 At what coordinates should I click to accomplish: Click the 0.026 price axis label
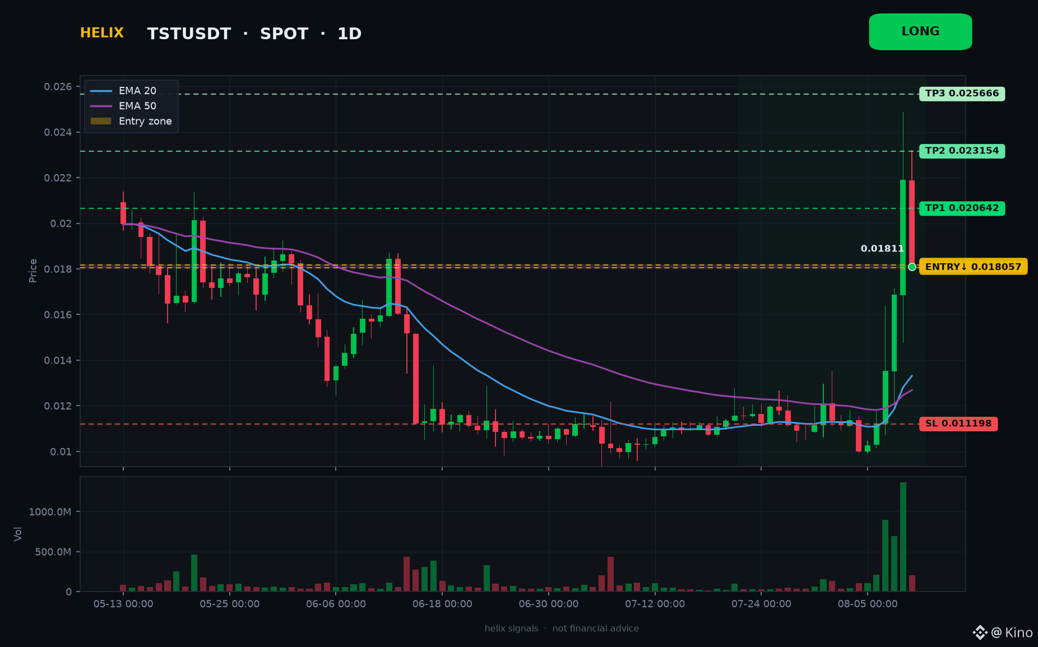tap(58, 86)
